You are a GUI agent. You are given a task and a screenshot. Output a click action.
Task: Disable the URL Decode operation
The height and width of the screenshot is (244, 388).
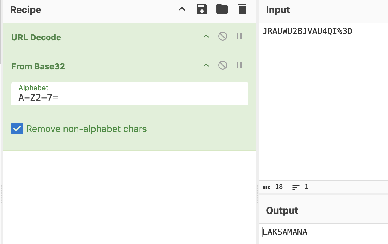pyautogui.click(x=223, y=36)
